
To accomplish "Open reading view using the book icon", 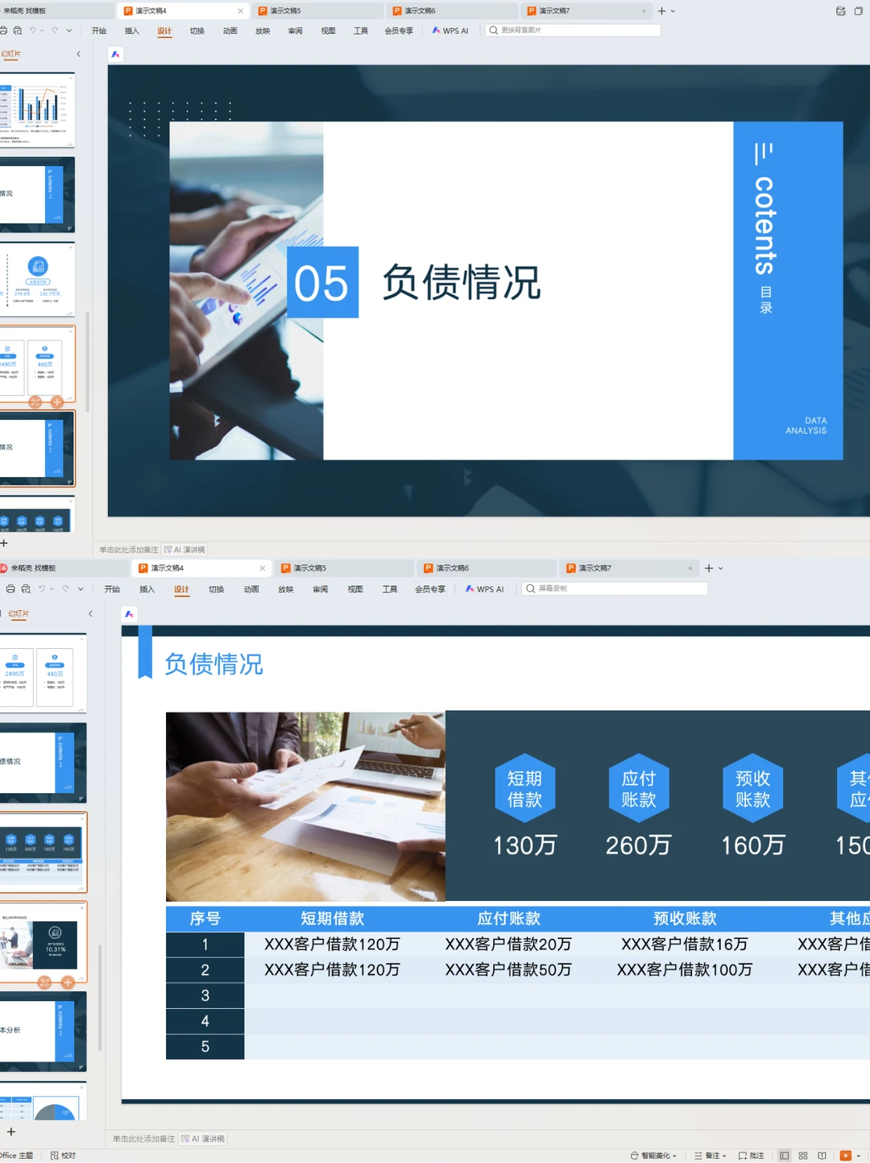I will point(822,1155).
